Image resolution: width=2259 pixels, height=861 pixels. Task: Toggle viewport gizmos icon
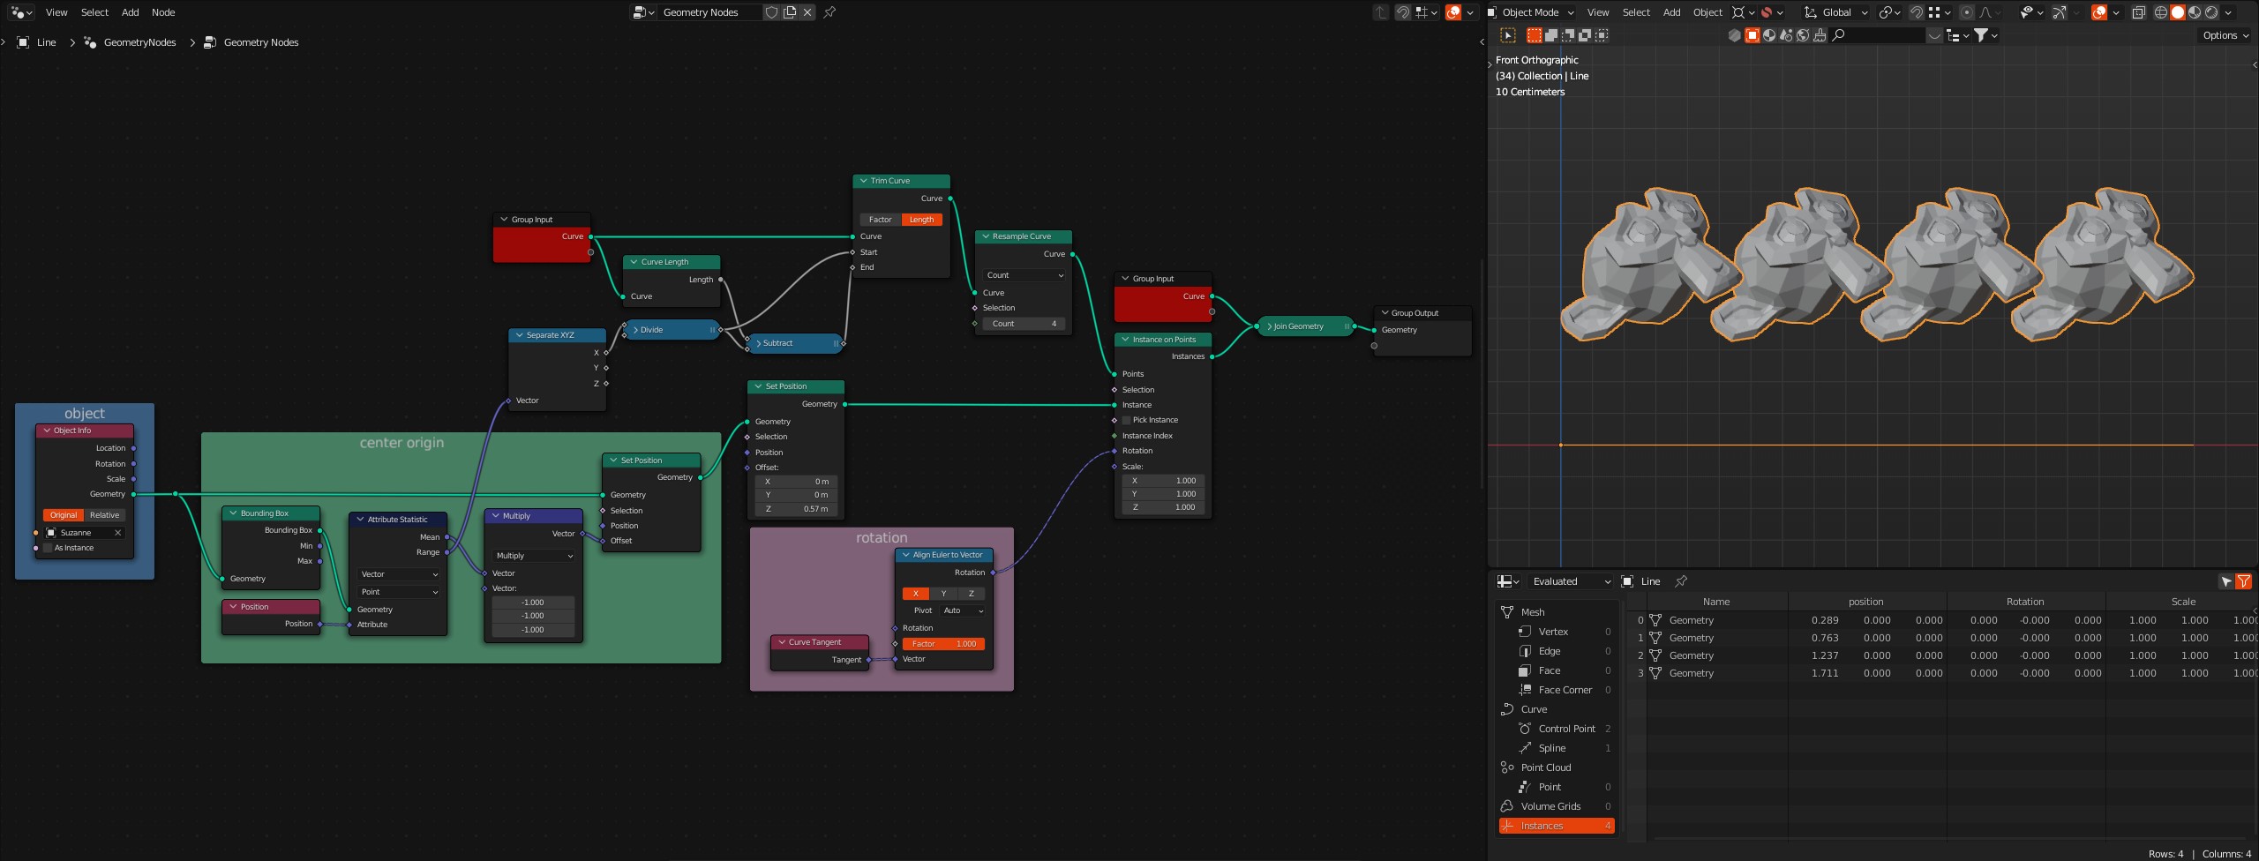(2060, 12)
